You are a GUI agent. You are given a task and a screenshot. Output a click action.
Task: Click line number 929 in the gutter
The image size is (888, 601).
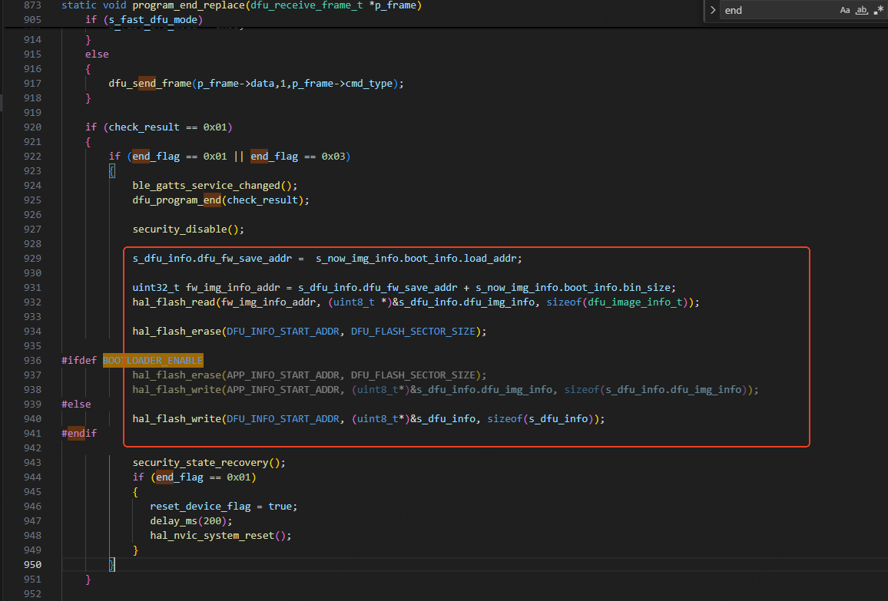pyautogui.click(x=32, y=258)
